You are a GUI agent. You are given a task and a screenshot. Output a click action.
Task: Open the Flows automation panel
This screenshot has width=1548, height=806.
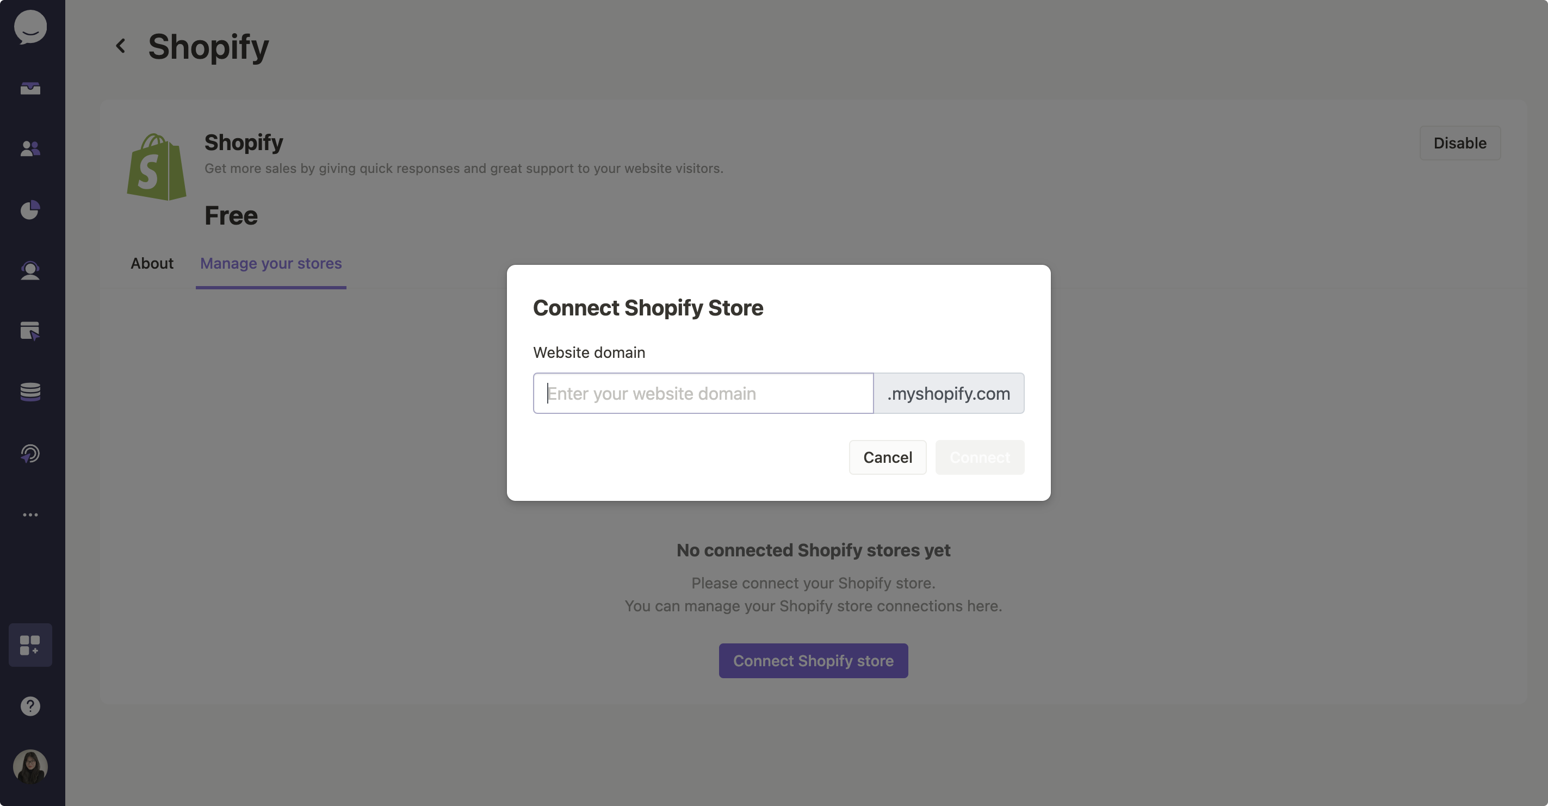pos(30,331)
